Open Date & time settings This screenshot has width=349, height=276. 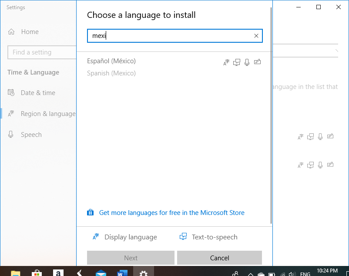pos(38,93)
